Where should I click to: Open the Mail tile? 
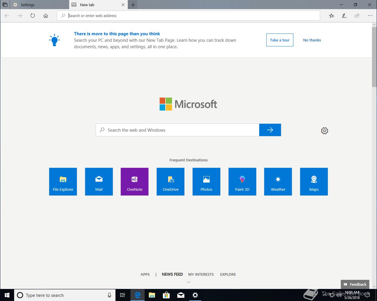pos(99,182)
